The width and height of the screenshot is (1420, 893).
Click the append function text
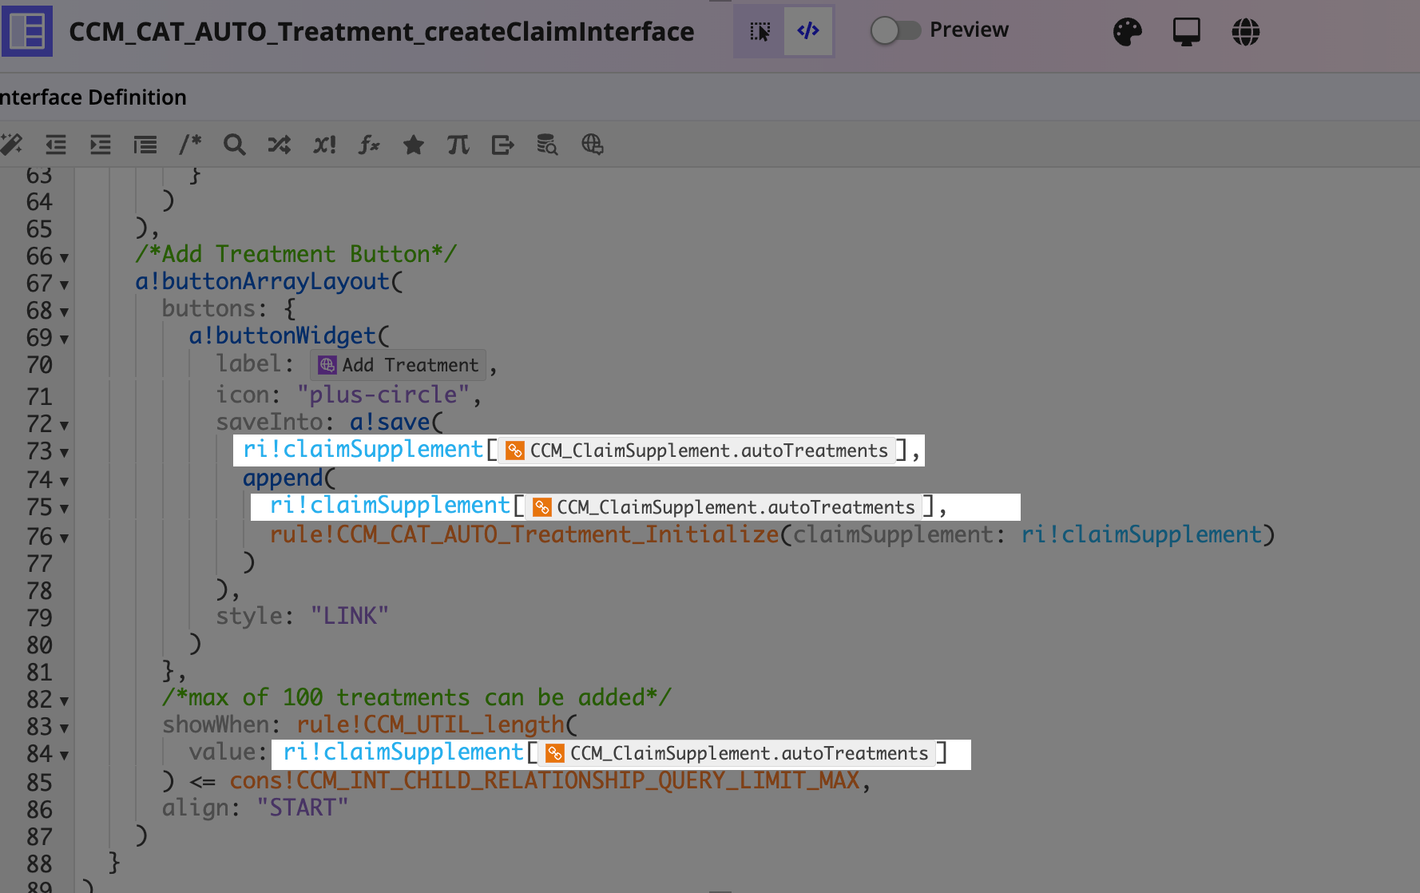click(x=283, y=478)
